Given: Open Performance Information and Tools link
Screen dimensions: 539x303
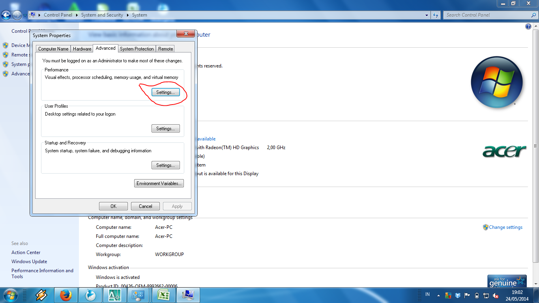Looking at the screenshot, I should (x=42, y=273).
